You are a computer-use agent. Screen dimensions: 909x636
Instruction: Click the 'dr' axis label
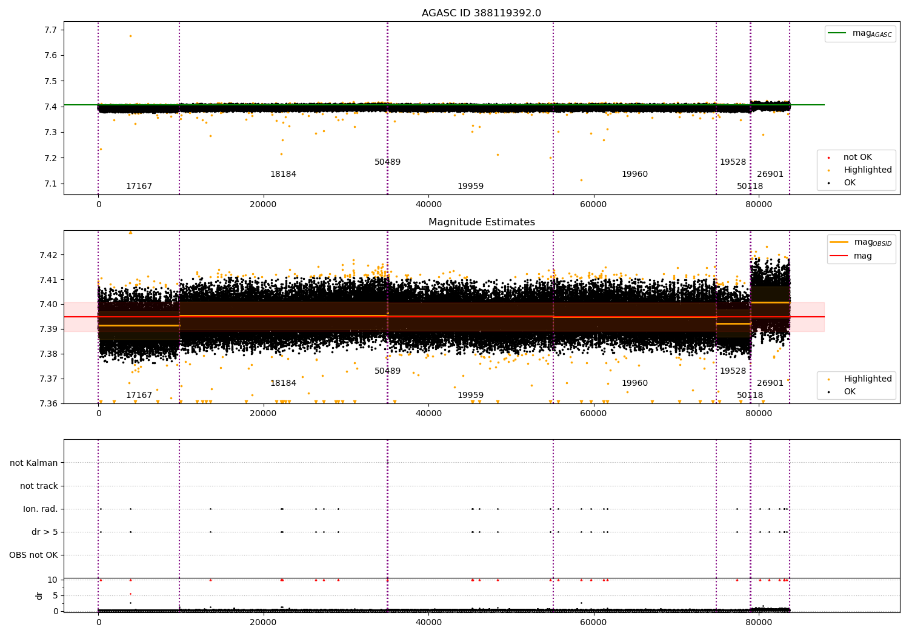coord(39,595)
